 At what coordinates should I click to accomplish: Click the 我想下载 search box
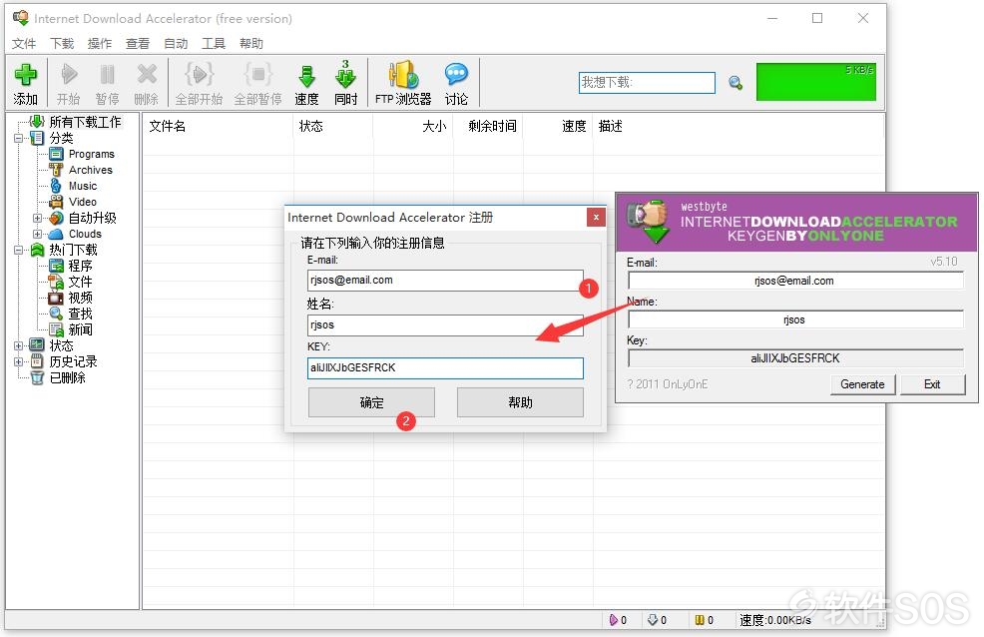[647, 82]
